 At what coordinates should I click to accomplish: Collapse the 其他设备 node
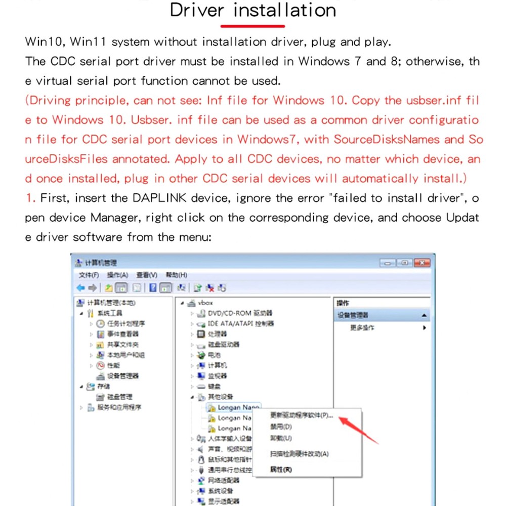[192, 397]
